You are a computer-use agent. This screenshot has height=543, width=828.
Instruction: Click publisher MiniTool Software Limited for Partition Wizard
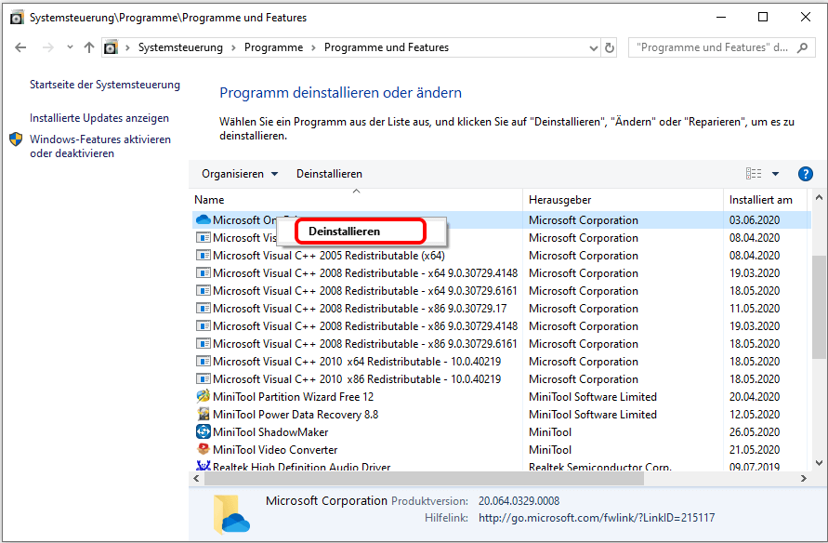[593, 397]
